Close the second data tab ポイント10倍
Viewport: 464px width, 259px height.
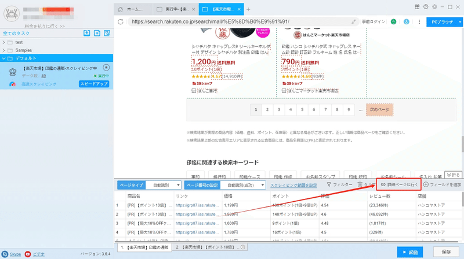click(243, 247)
